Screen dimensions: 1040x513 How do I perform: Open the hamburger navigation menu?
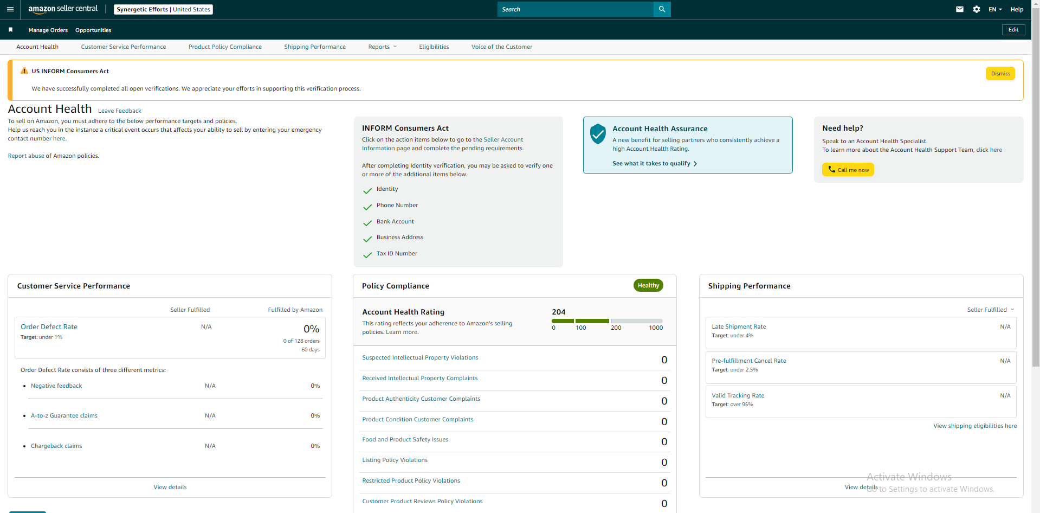10,9
